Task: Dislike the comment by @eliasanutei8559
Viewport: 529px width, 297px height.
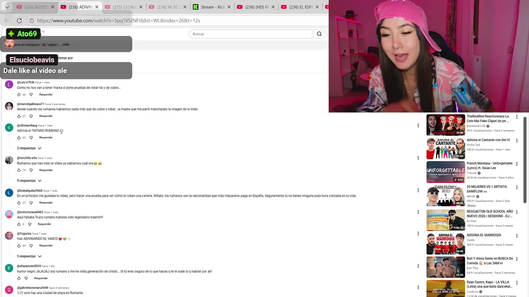Action: point(26,278)
